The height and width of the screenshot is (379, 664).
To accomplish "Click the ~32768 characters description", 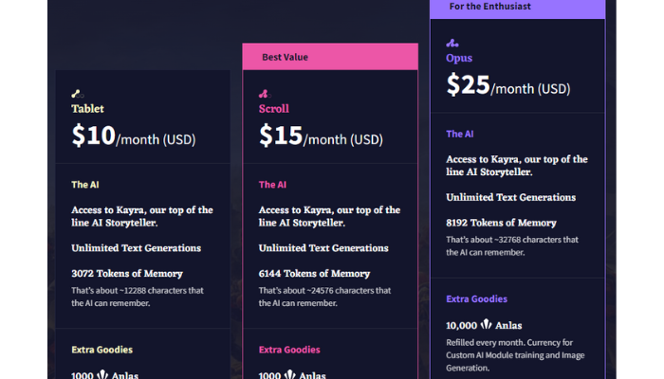I will (512, 246).
